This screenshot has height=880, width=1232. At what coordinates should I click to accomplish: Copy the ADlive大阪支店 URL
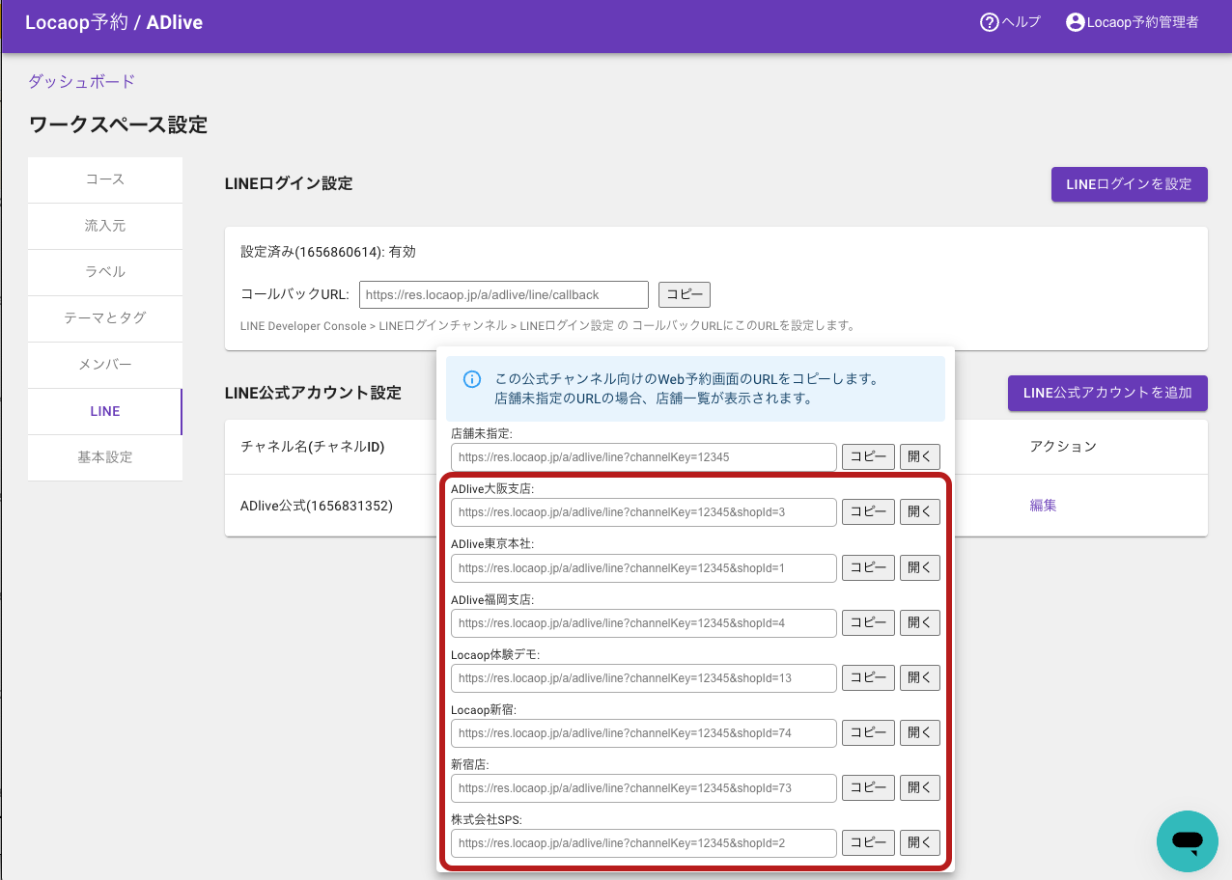(868, 512)
